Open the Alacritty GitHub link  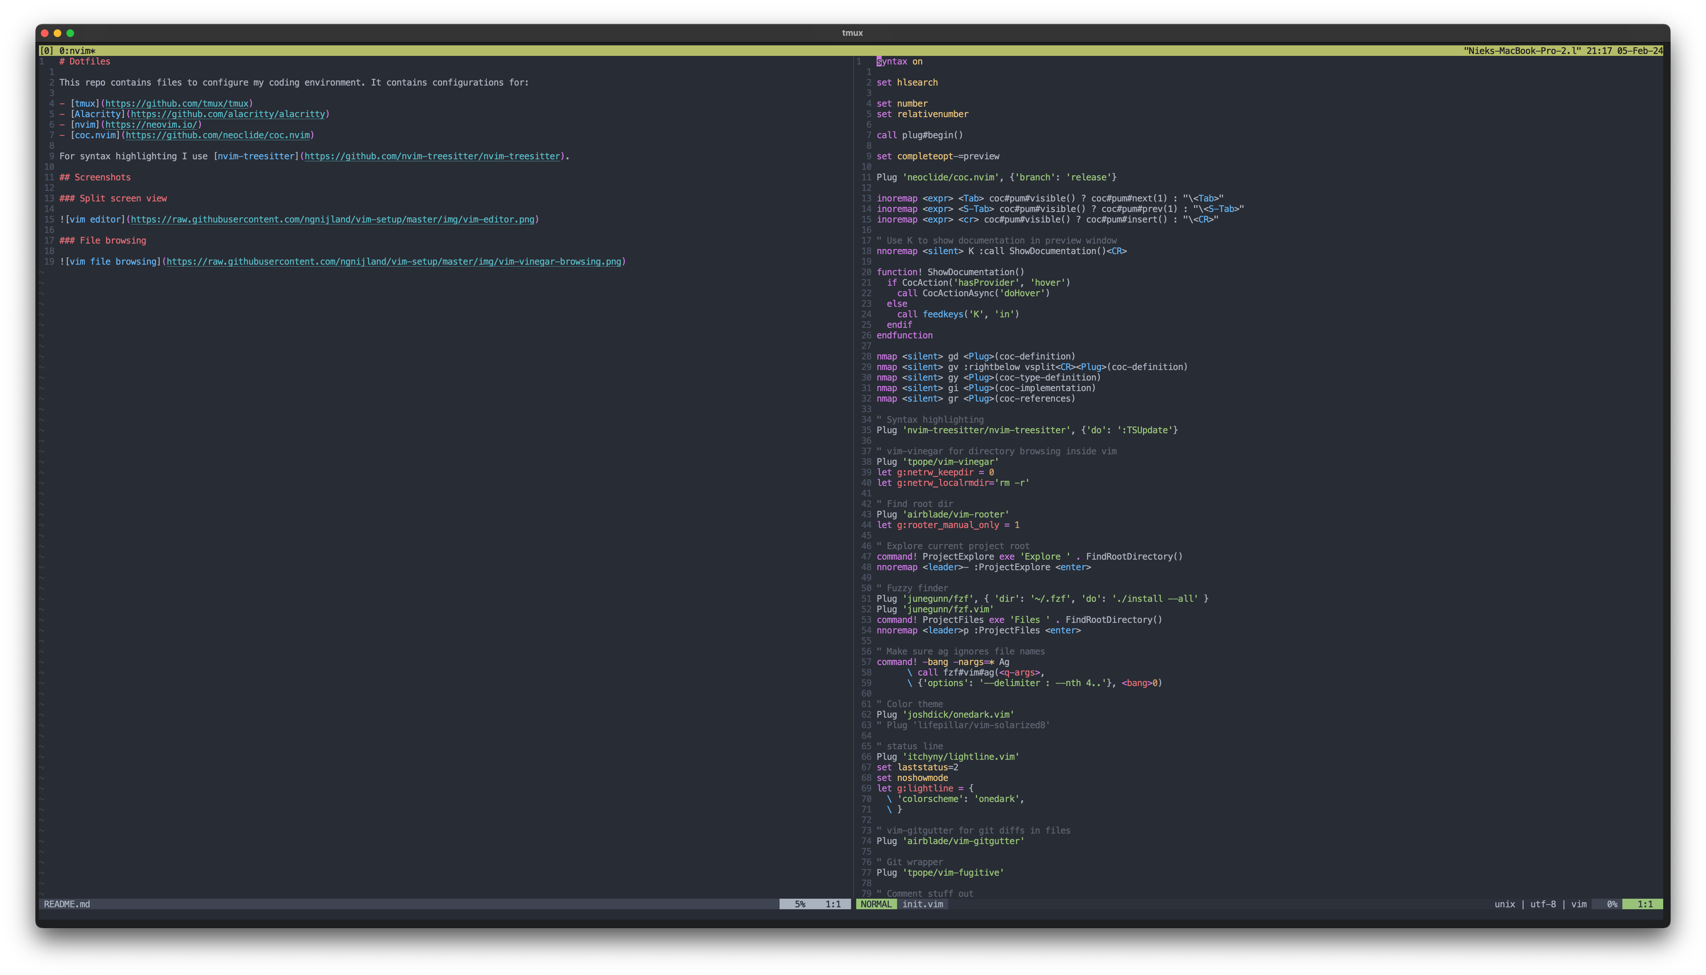[228, 115]
